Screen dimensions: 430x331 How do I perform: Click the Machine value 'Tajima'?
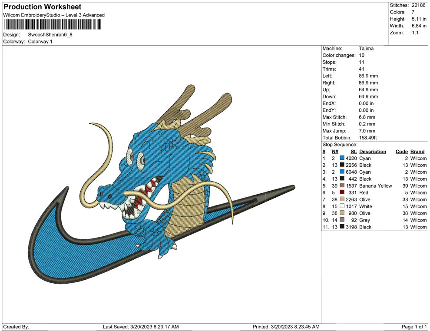pyautogui.click(x=366, y=49)
